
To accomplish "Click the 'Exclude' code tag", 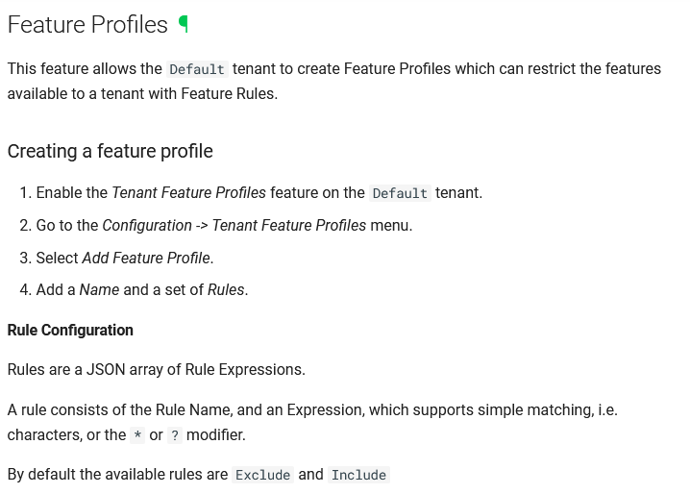I will click(262, 475).
